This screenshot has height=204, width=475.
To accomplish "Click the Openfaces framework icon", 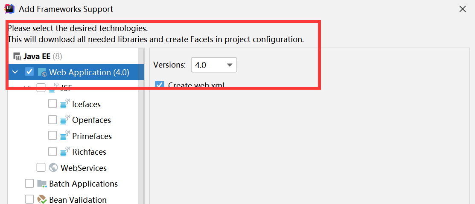I will (x=64, y=120).
